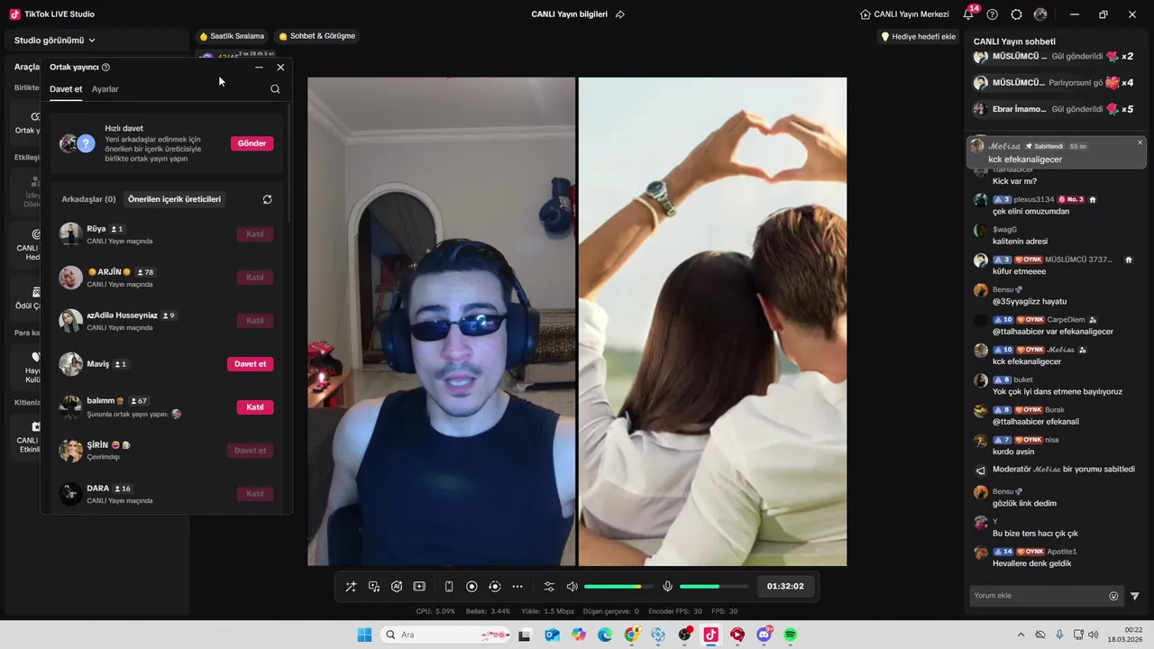
Task: Open the Saatlik Sıralama chip
Action: click(232, 36)
